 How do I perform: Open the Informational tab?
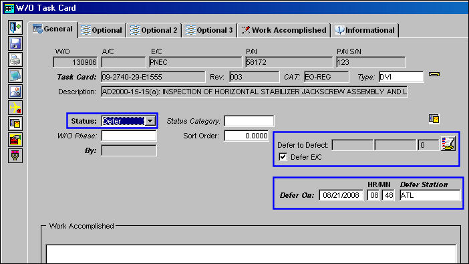click(365, 30)
